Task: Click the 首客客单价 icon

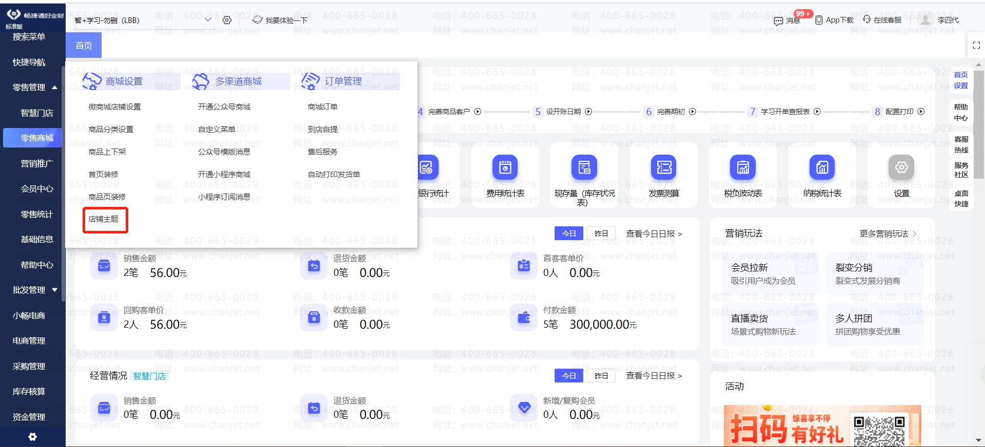Action: (x=524, y=266)
